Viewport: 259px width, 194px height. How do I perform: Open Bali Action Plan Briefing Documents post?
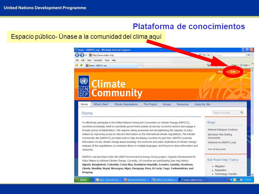coord(220,136)
